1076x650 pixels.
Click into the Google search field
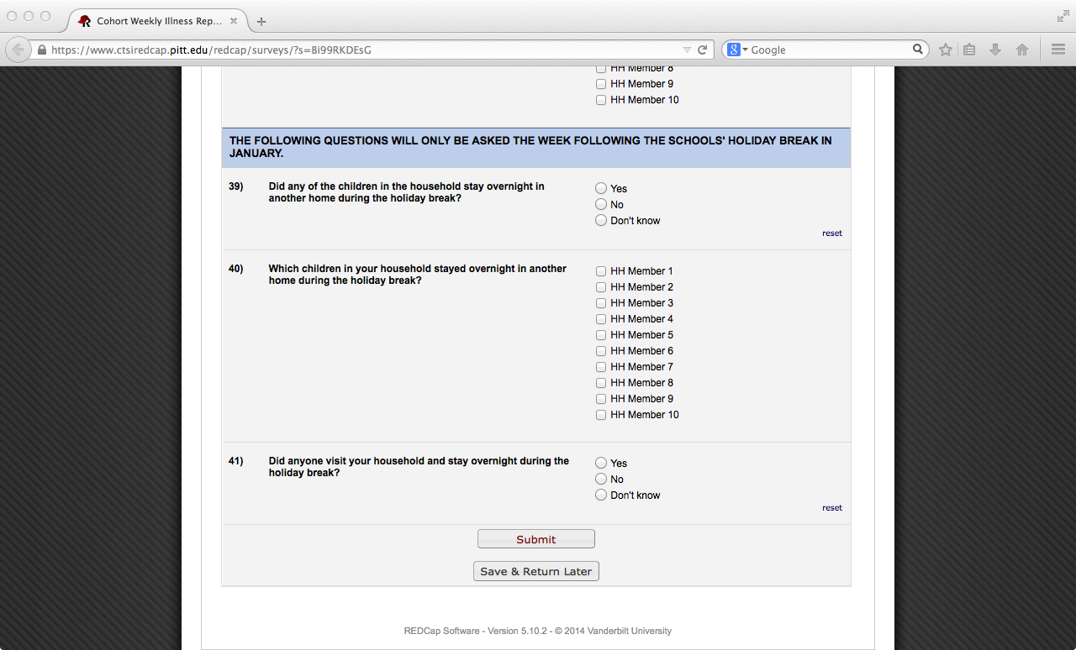coord(828,50)
